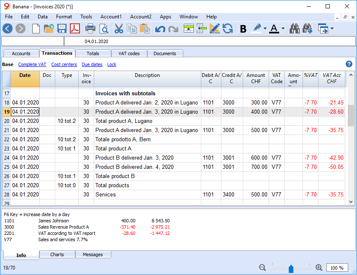Paste using the clipboard icon

145,29
